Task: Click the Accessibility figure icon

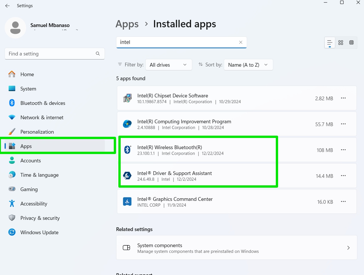Action: (x=12, y=203)
